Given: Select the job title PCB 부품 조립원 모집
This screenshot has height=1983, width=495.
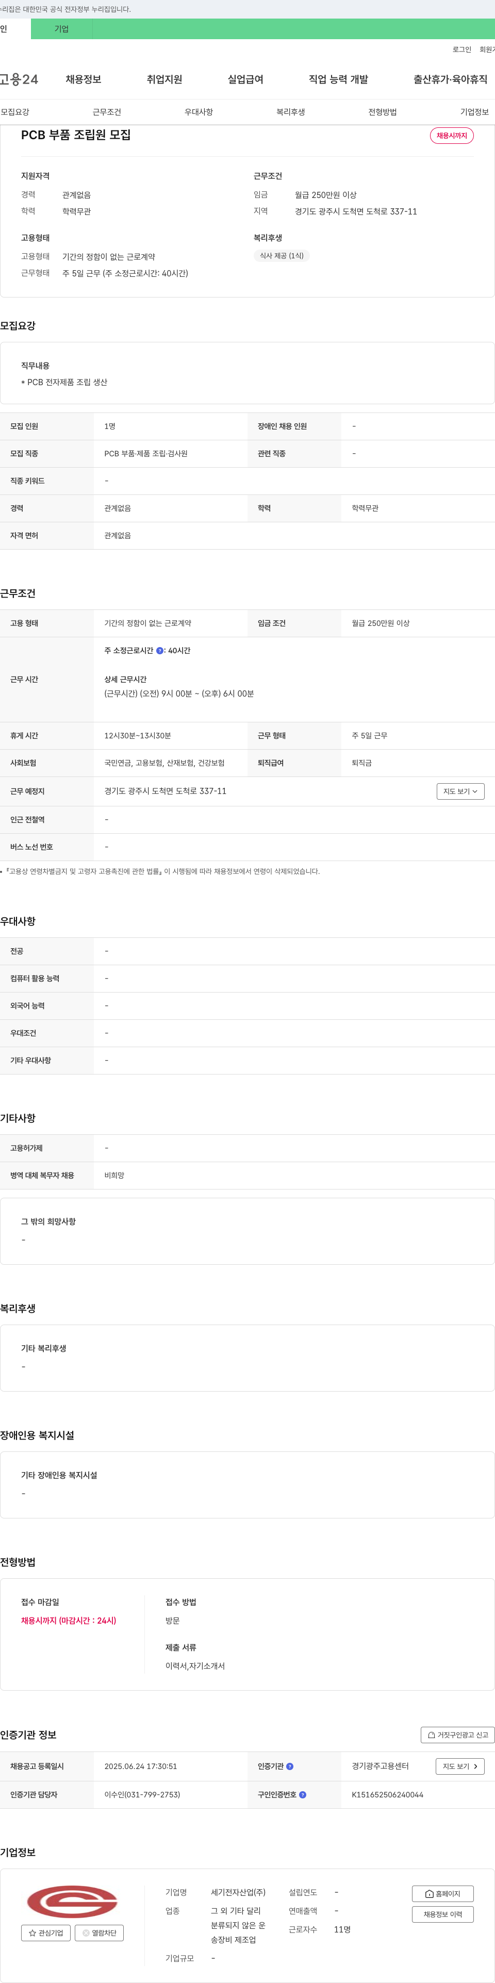Looking at the screenshot, I should coord(75,135).
